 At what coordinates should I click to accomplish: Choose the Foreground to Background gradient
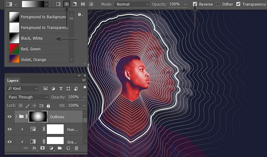(39, 17)
